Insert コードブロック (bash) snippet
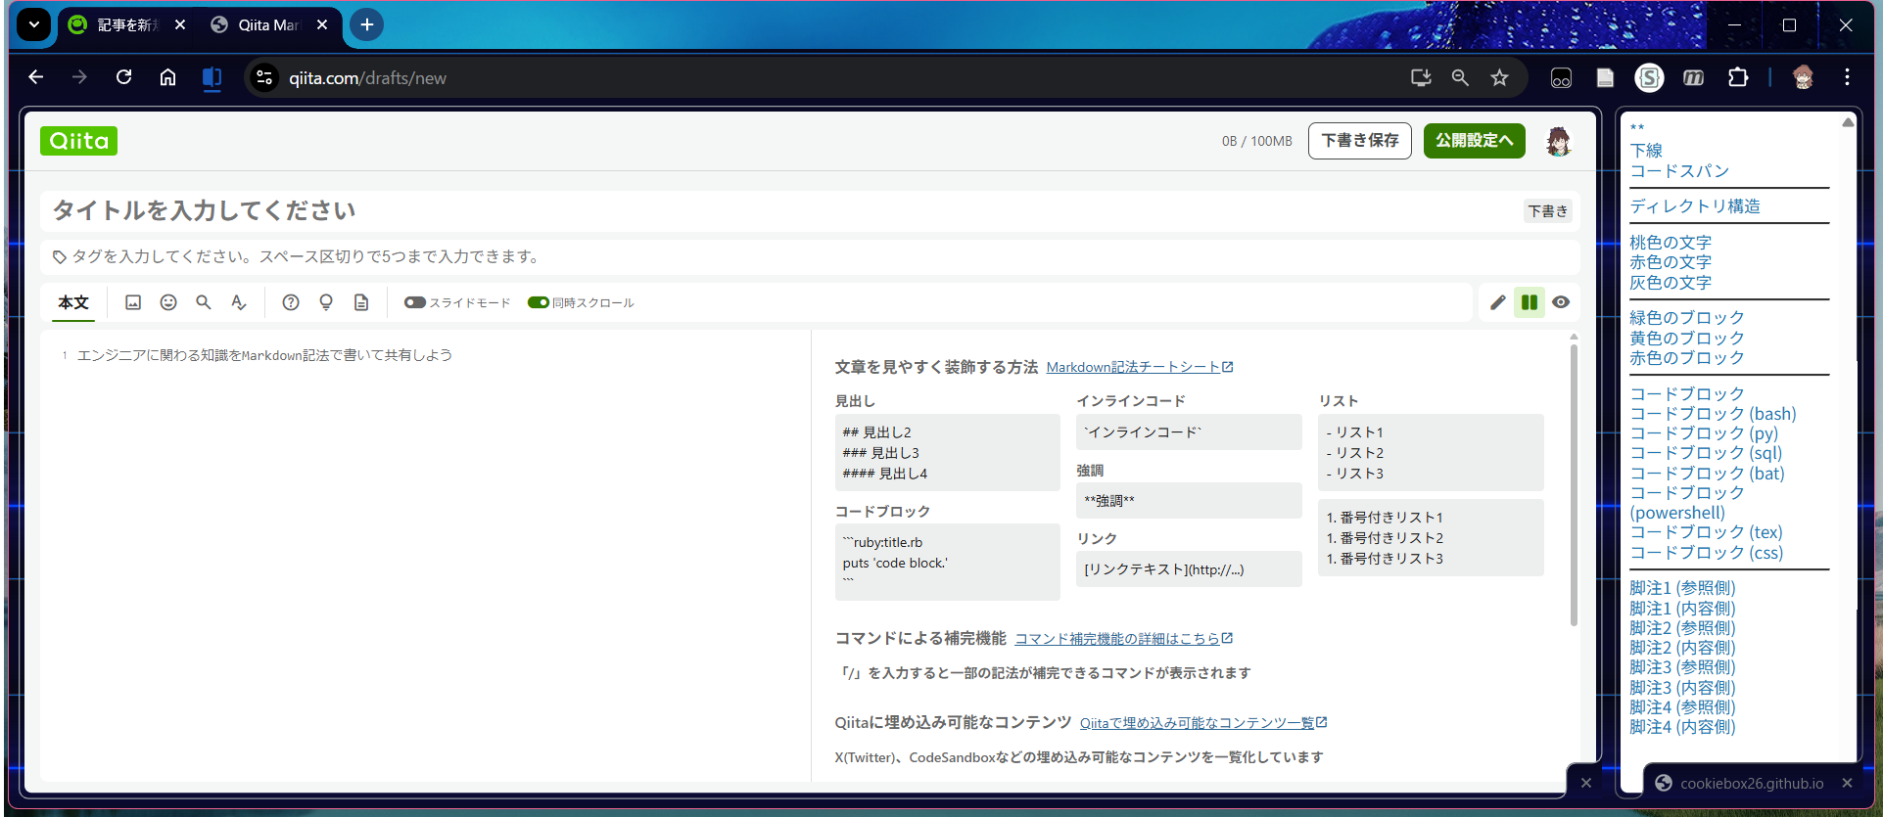This screenshot has height=817, width=1883. click(1713, 414)
